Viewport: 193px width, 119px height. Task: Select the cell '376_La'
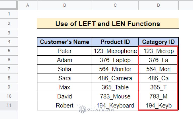point(159,60)
